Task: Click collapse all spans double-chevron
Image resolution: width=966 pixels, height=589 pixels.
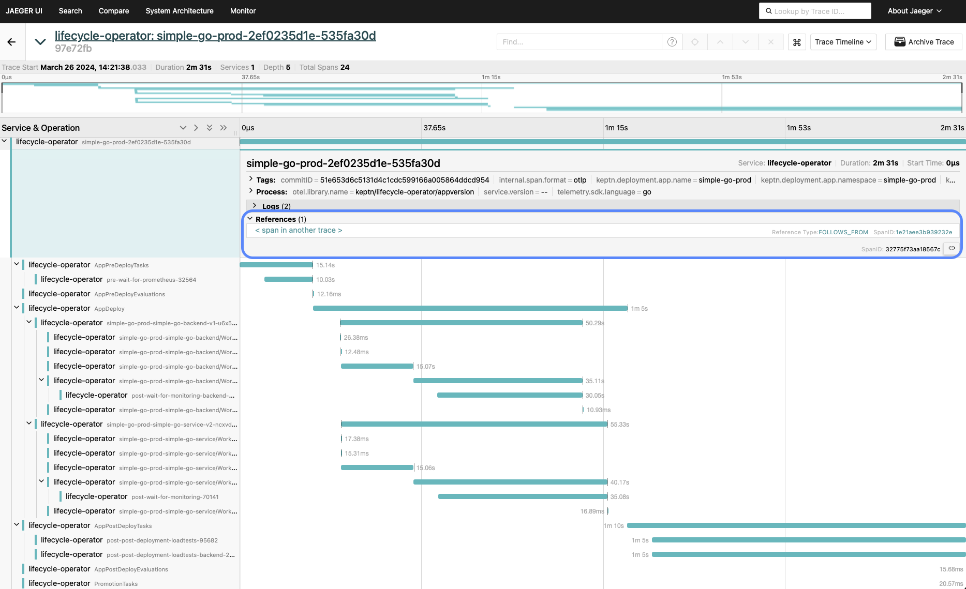Action: point(224,128)
